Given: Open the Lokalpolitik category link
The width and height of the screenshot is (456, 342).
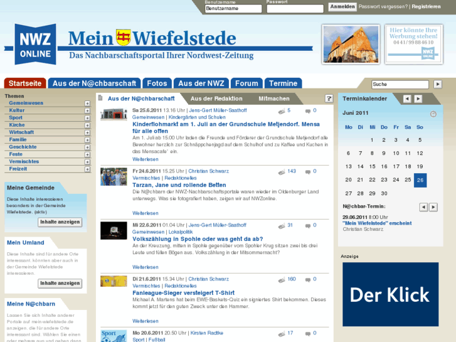Looking at the screenshot, I should 181,232.
